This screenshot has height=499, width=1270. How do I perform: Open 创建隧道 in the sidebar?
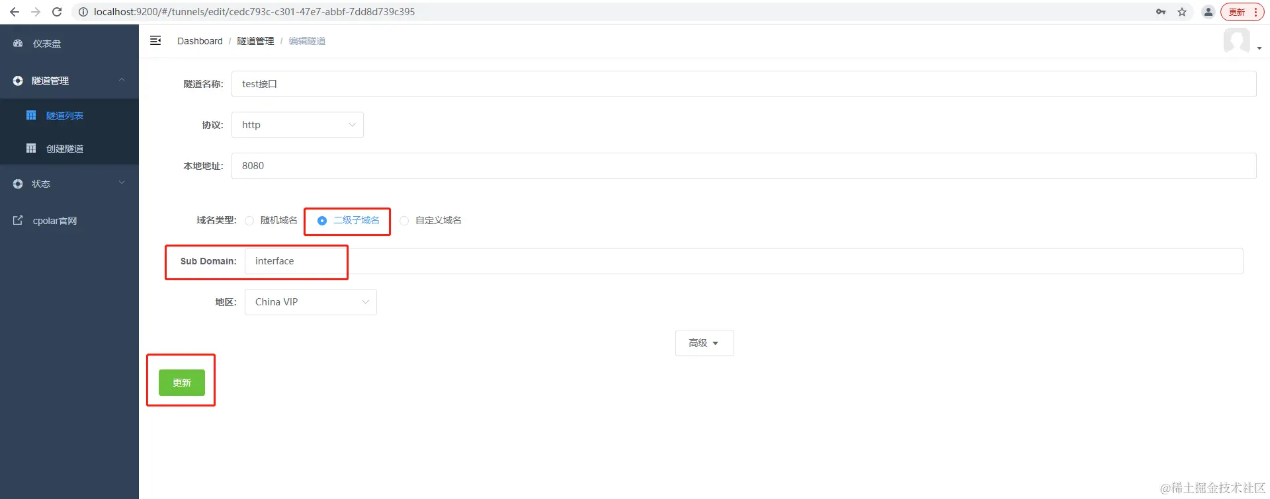point(69,148)
